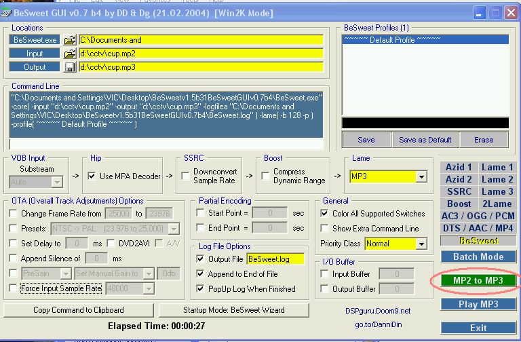Switch to the Azid 2 panel

pyautogui.click(x=459, y=179)
